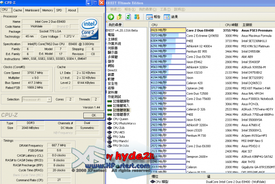Click the 3755.7 MHz Core Speed value
275x184 pixels.
[x=35, y=73]
